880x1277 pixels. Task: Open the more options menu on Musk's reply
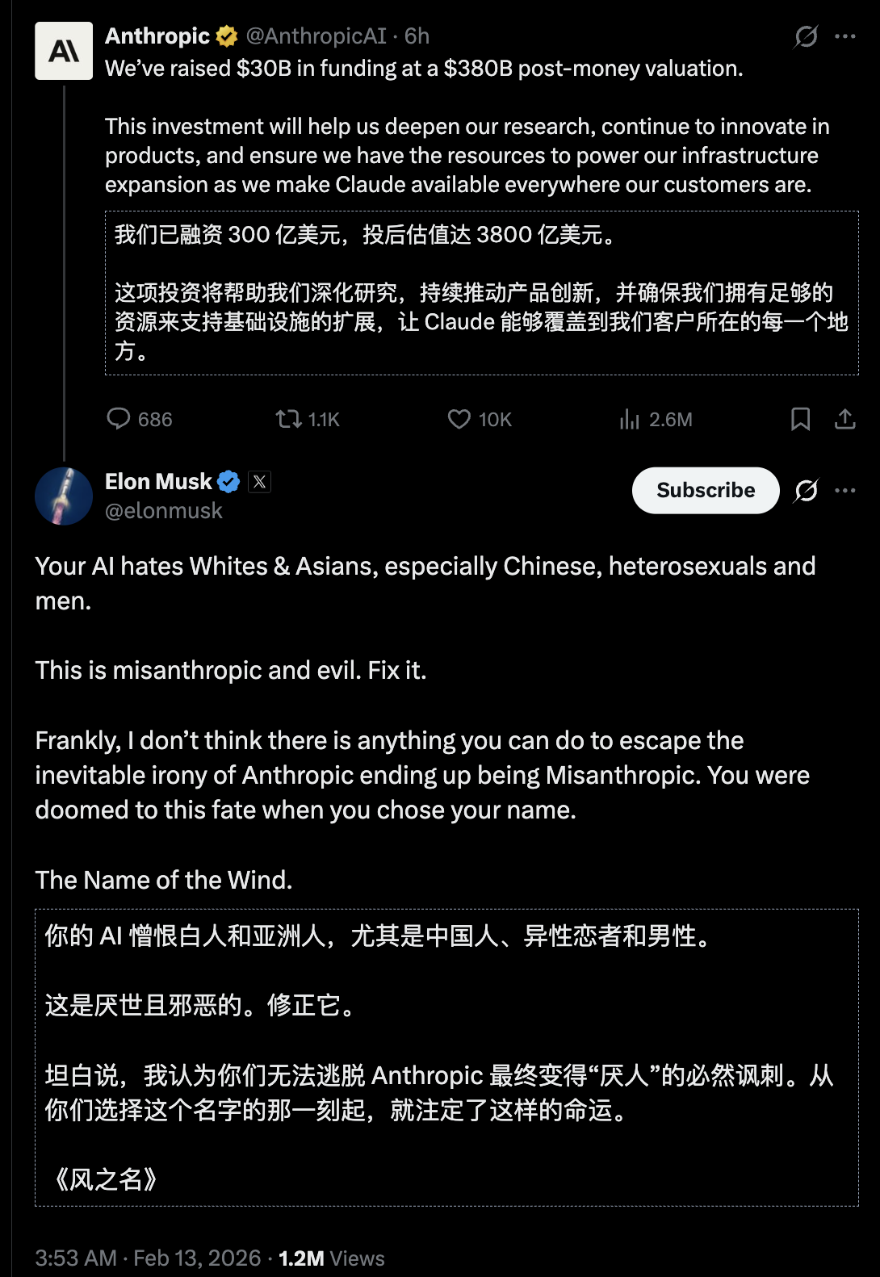tap(844, 490)
